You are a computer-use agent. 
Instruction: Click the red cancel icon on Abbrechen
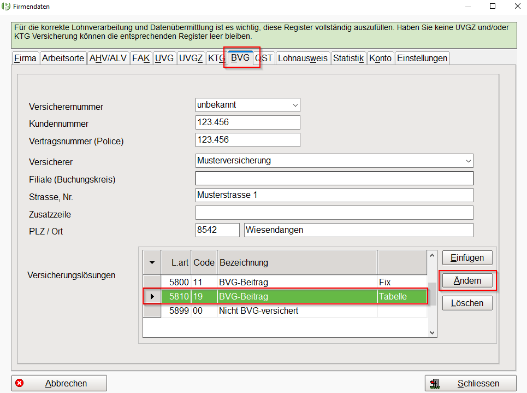(20, 383)
